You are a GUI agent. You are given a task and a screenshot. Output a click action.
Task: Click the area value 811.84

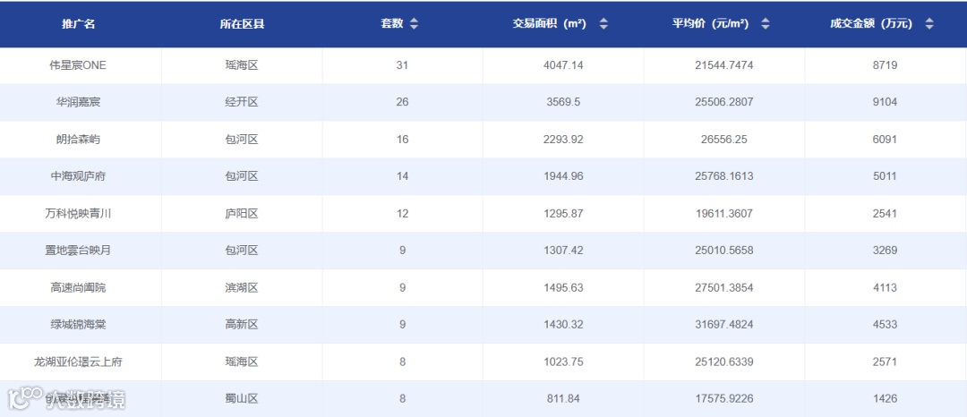tap(563, 398)
